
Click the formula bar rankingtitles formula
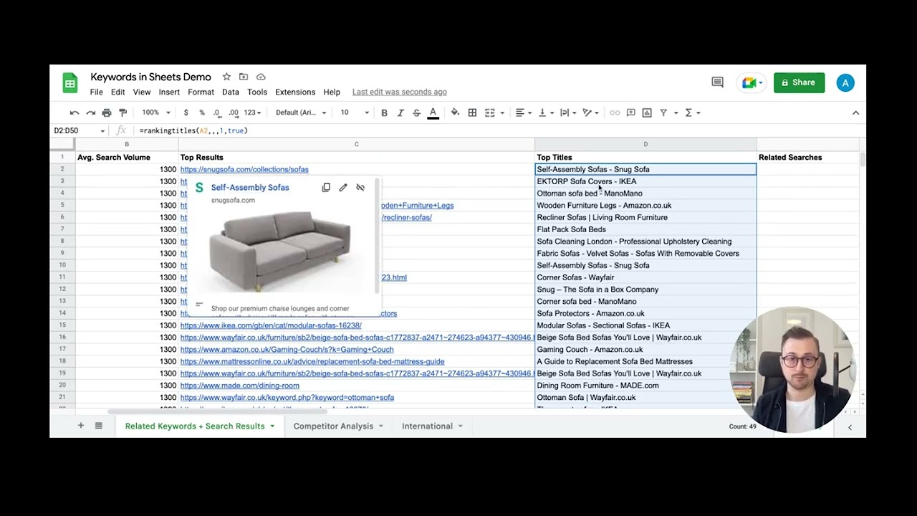193,130
